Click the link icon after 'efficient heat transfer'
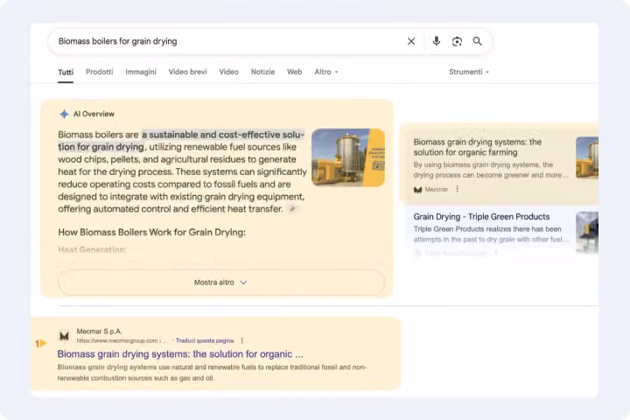The height and width of the screenshot is (420, 630). pos(293,209)
